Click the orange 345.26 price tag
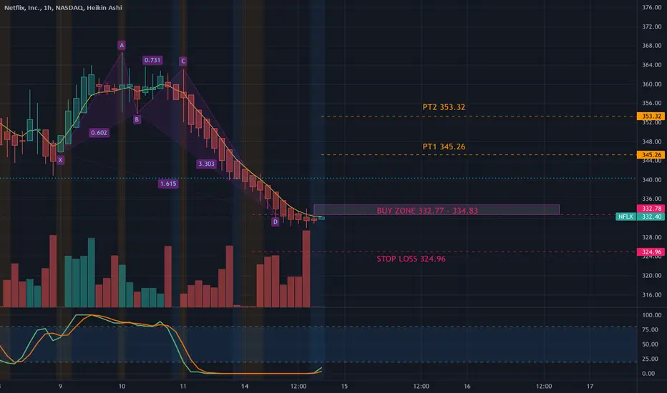 [651, 155]
